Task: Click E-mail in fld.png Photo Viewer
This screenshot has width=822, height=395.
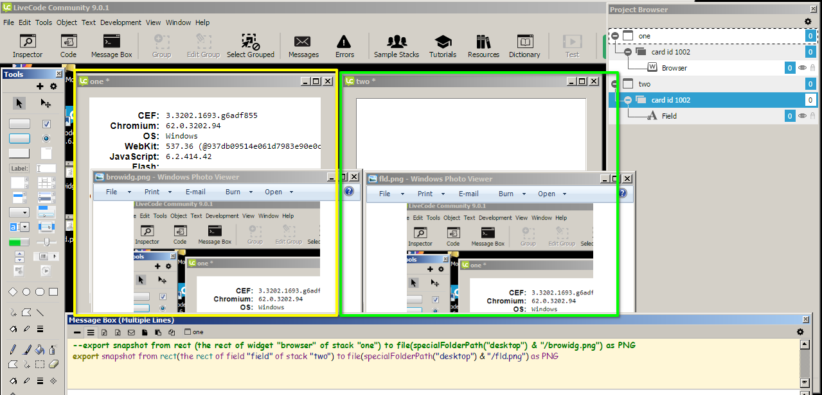Action: [x=469, y=194]
